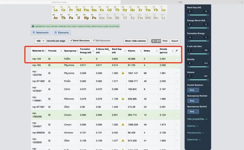Open the 100 records per page dropdown
The image size is (244, 150).
40,41
